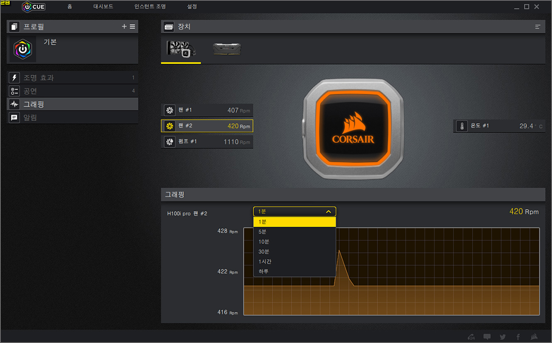Open the profile list hamburger menu
Viewport: 552px width, 343px height.
(x=132, y=27)
